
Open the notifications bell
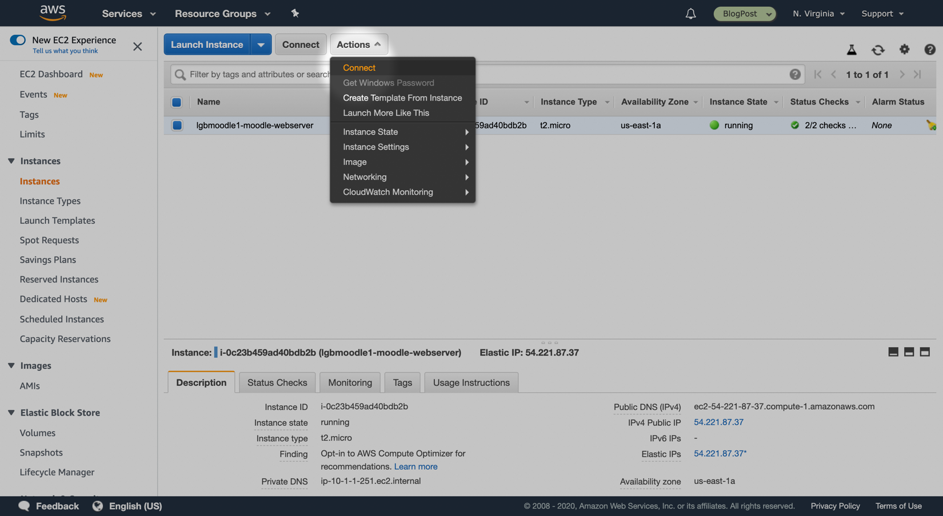point(690,14)
